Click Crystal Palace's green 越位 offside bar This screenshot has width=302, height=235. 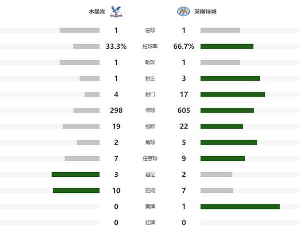coord(75,175)
